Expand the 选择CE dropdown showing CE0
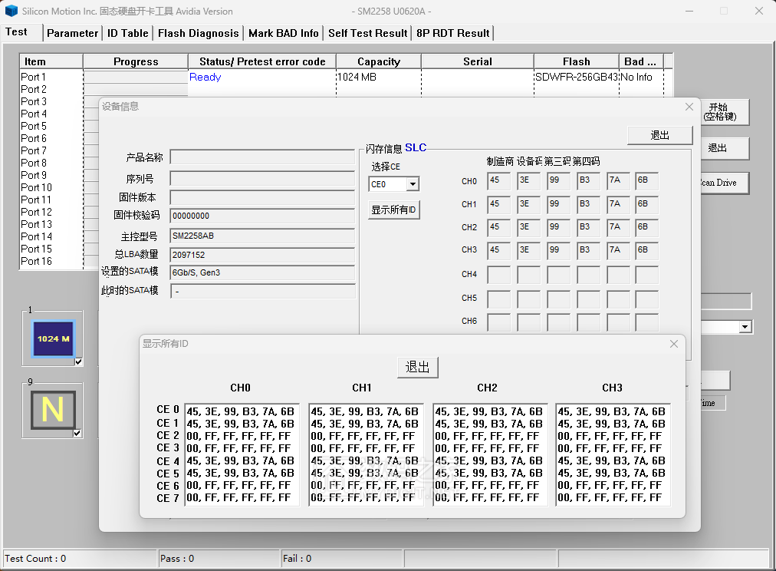 (x=413, y=184)
